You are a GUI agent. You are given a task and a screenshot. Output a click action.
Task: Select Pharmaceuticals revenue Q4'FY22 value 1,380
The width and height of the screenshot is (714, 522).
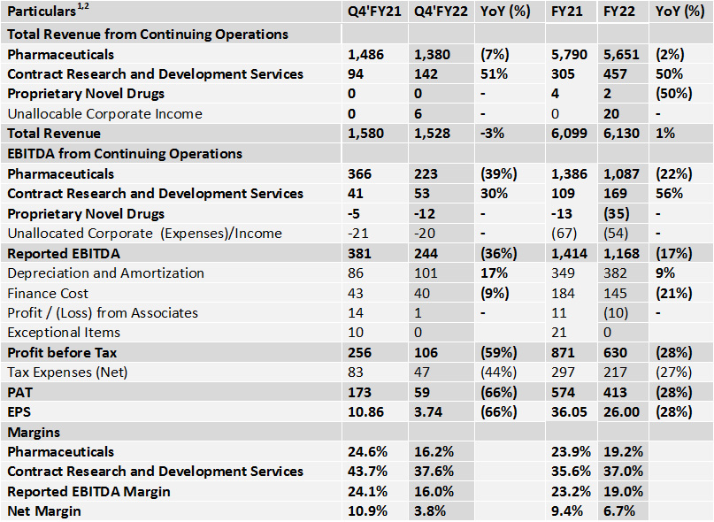[x=432, y=55]
